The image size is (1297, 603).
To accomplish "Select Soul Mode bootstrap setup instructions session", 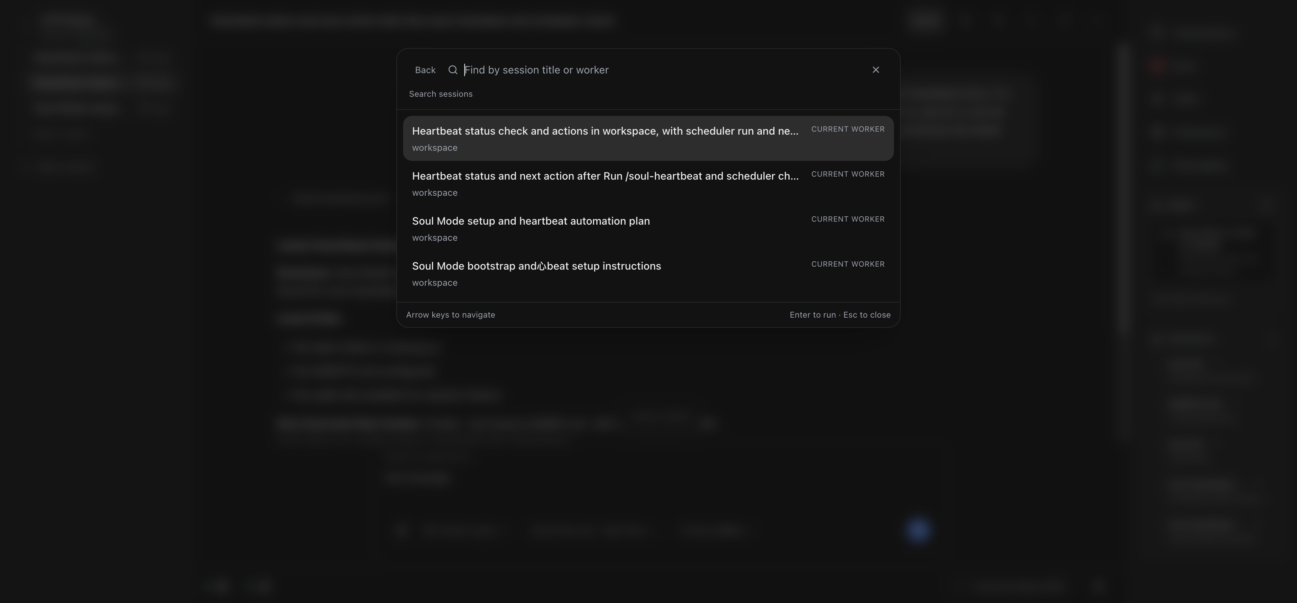I will coord(536,266).
